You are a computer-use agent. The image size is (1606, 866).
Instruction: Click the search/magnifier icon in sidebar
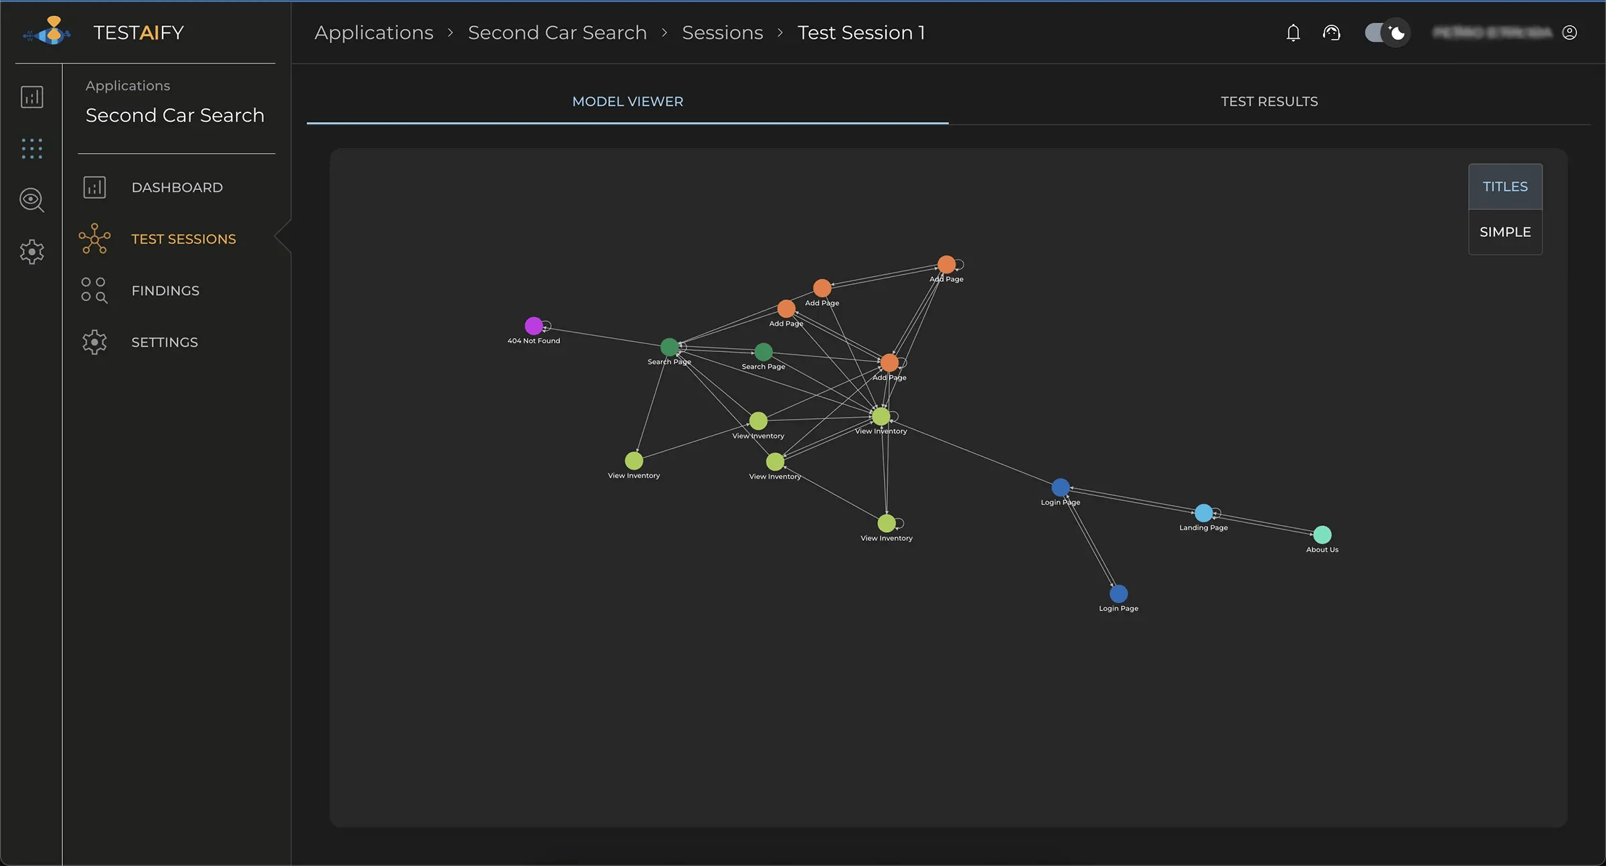(32, 201)
